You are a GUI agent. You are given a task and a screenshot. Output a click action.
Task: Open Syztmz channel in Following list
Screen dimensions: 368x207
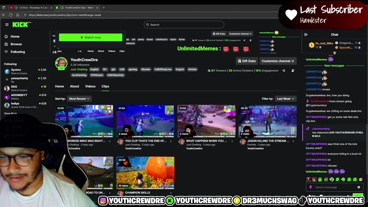25,71
